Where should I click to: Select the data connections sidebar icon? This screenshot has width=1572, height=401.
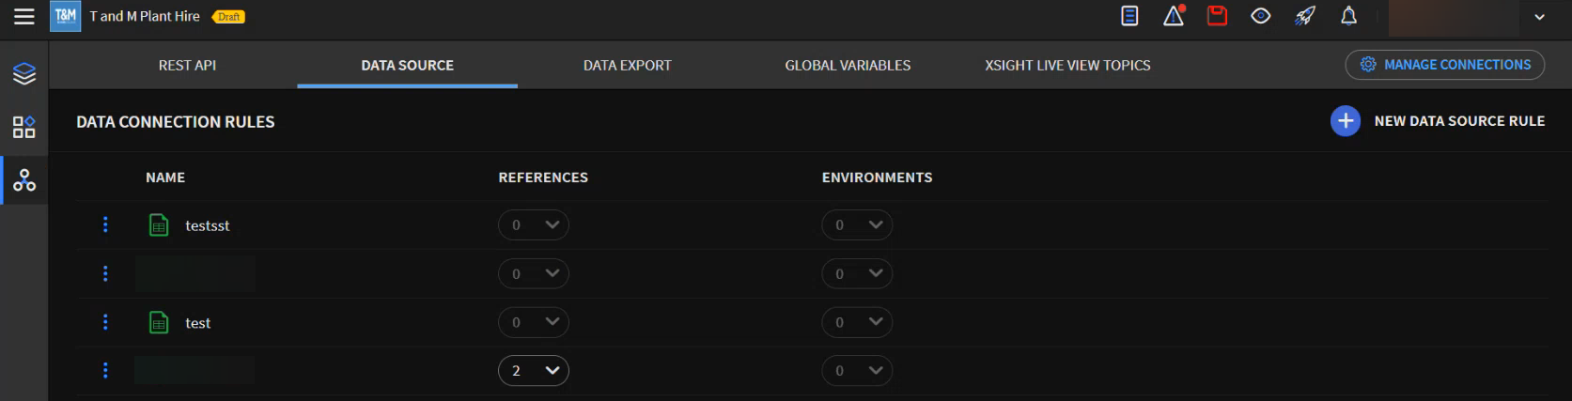[23, 180]
